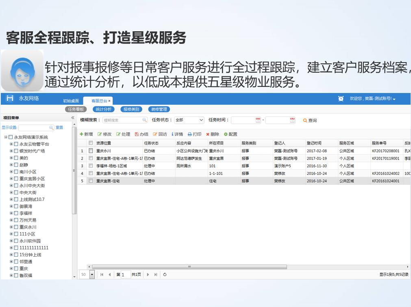
Task: Expand the 重庆宜居小区 tree node
Action: [11, 179]
